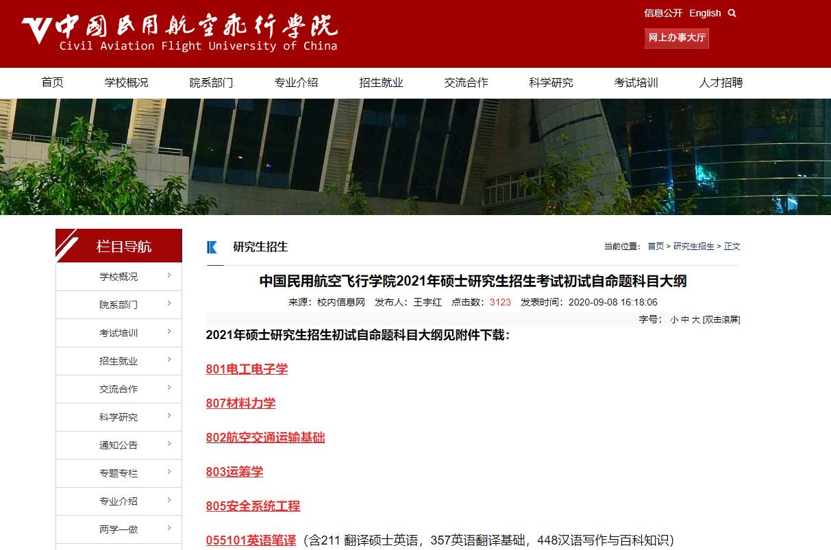Expand the 交流合作 sidebar arrow
The image size is (831, 550).
tap(169, 388)
